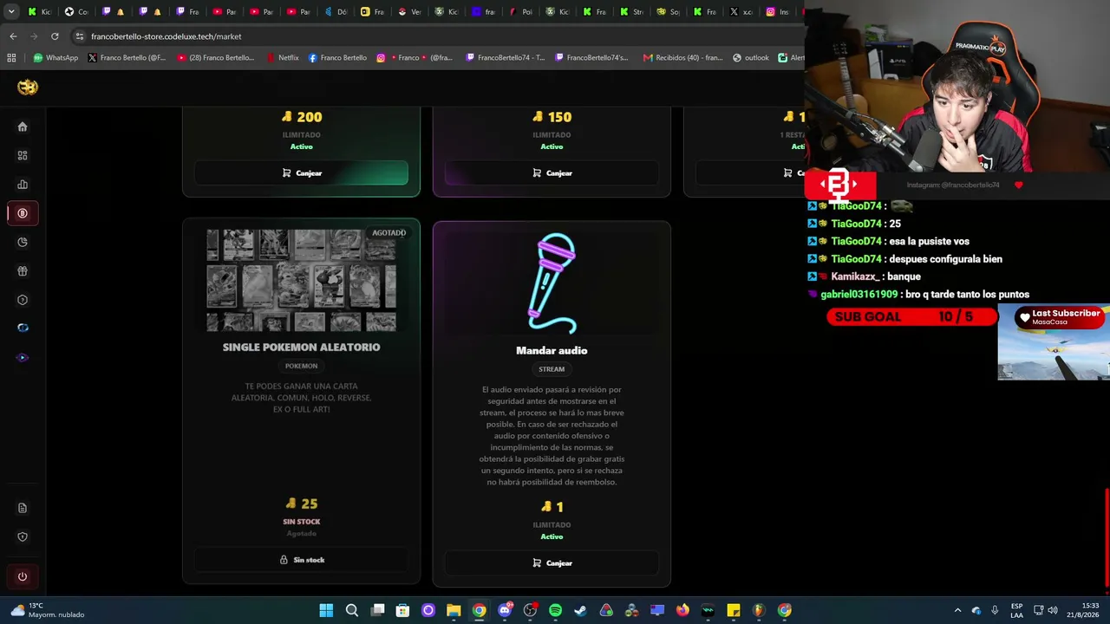Click the POKEMON category tag
The height and width of the screenshot is (624, 1110).
tap(301, 366)
